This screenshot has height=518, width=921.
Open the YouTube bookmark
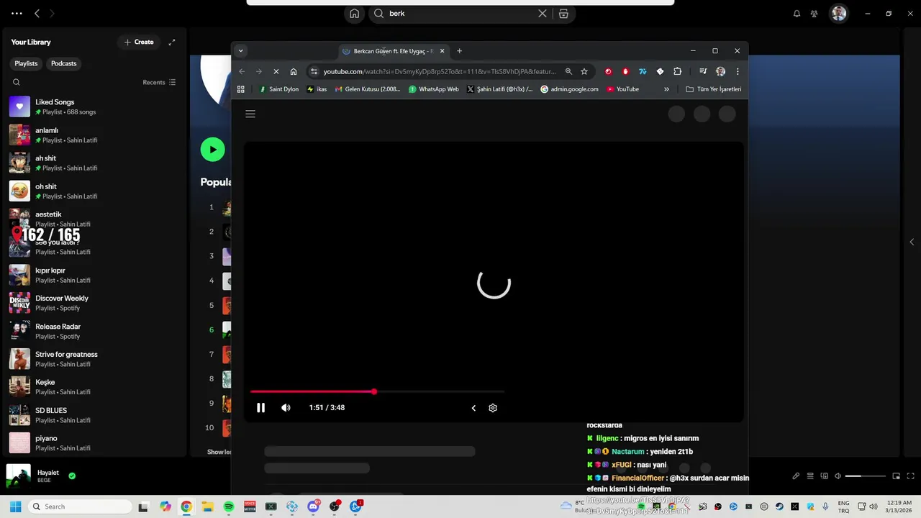622,89
